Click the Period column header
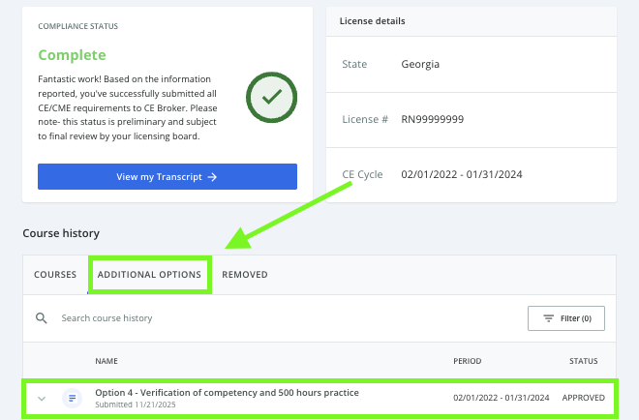This screenshot has height=420, width=639. tap(467, 361)
